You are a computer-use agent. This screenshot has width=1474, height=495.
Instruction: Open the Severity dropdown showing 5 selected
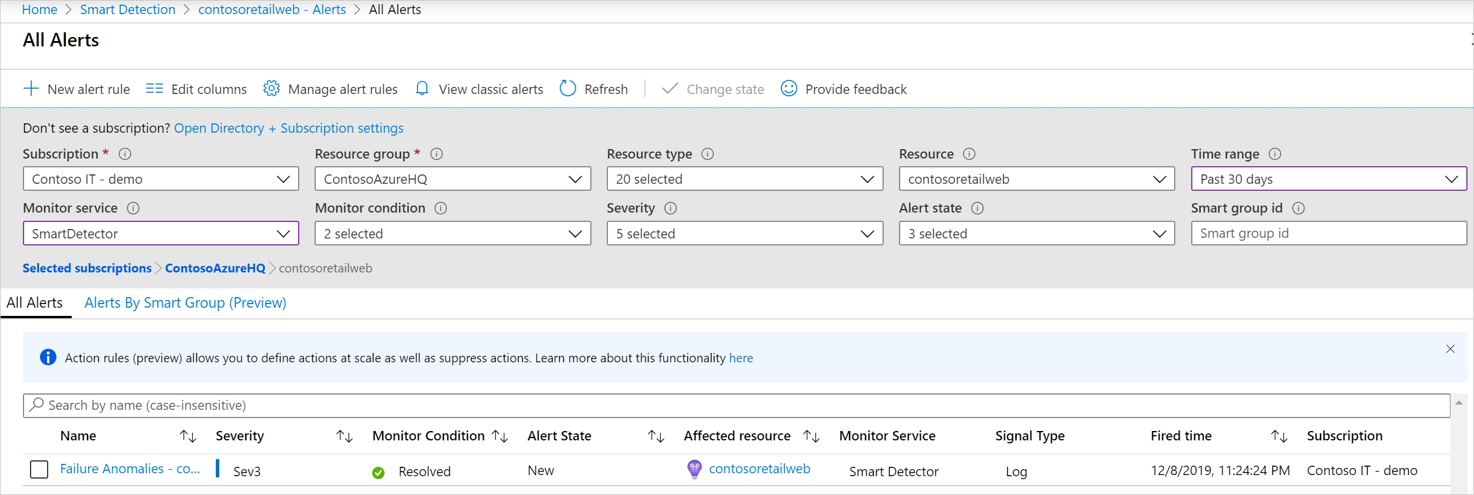(x=744, y=234)
